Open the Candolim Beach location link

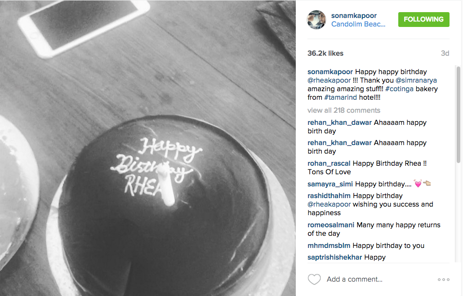[358, 24]
